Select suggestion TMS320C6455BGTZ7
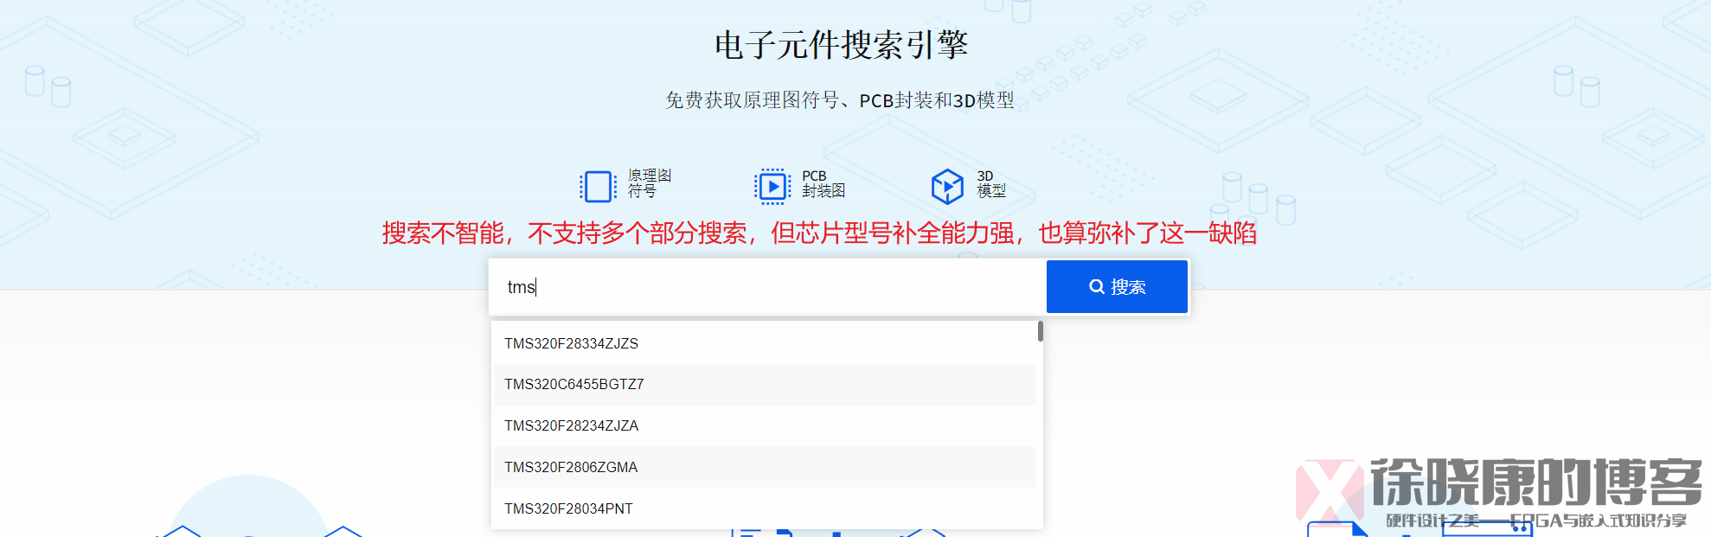 pyautogui.click(x=765, y=385)
